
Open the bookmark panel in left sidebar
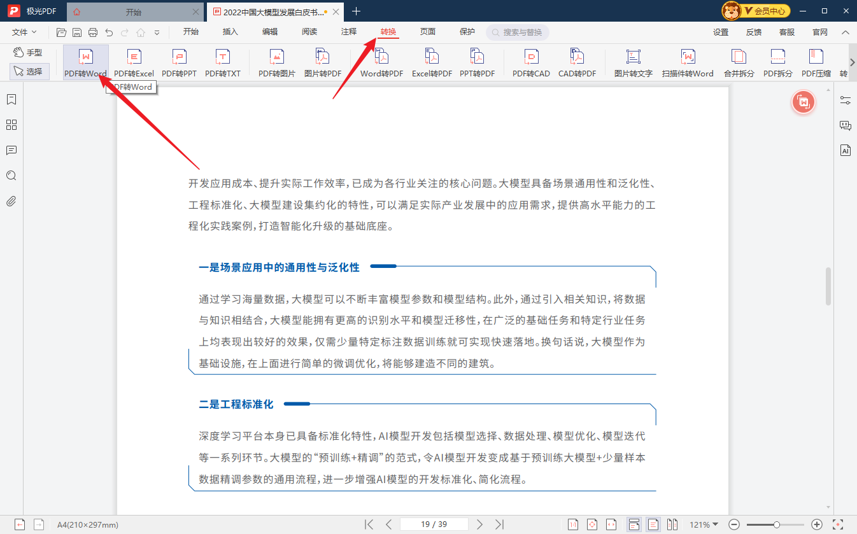click(x=11, y=99)
